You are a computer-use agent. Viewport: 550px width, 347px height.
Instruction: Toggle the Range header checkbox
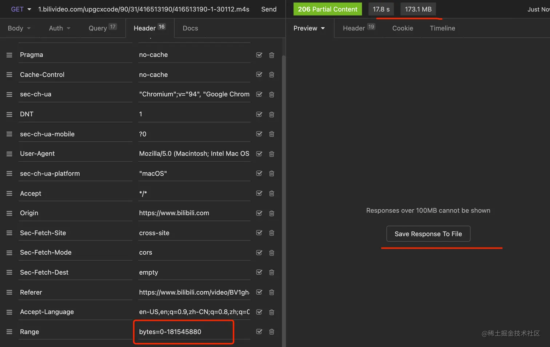click(259, 331)
